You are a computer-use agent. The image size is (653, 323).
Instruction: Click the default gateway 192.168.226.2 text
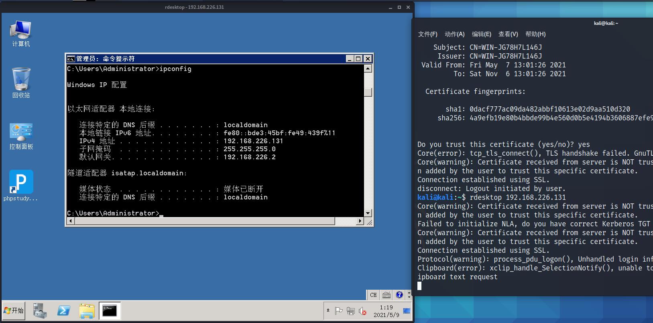pyautogui.click(x=250, y=157)
